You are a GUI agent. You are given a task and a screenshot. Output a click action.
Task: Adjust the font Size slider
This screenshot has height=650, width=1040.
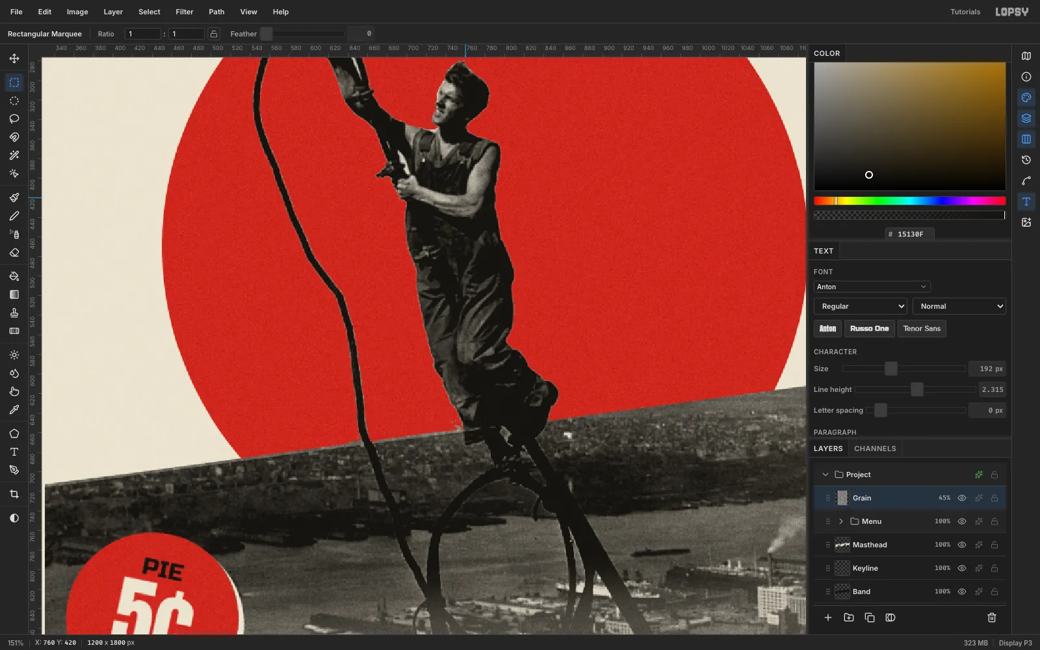click(903, 369)
